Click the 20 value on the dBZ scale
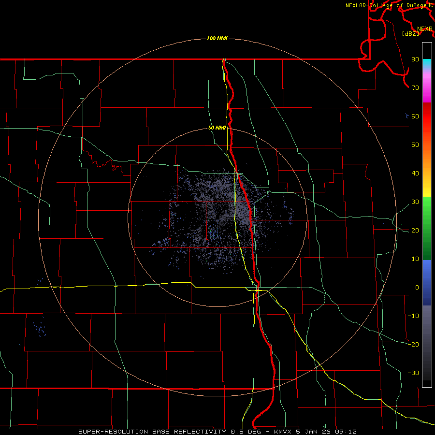This screenshot has width=435, height=435. [x=415, y=231]
